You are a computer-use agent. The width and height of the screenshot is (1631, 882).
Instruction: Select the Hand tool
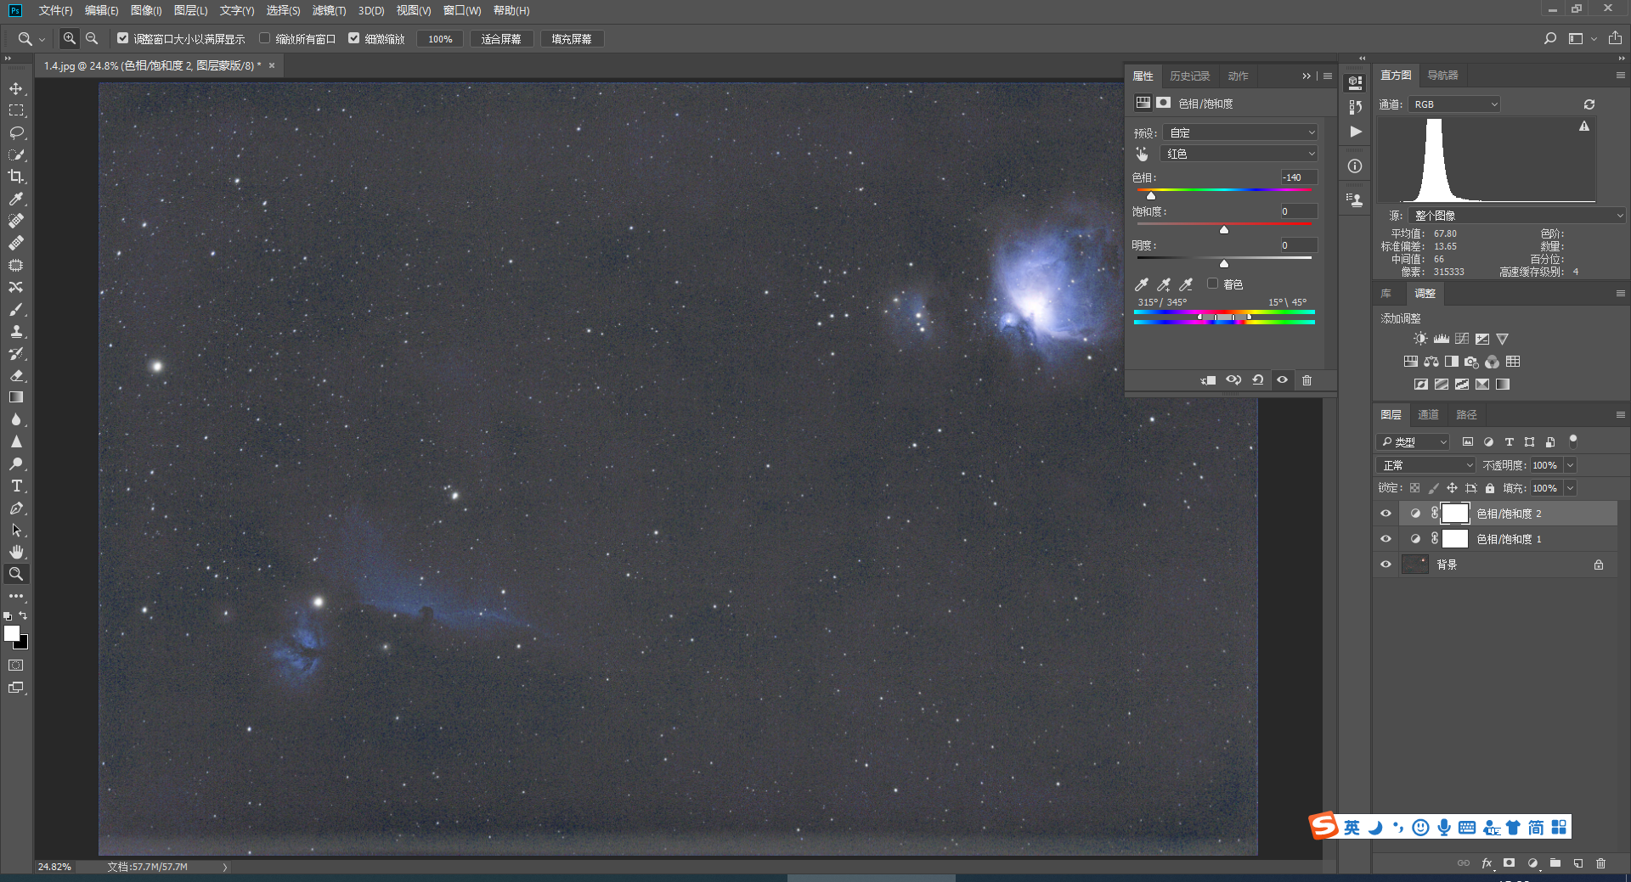(16, 552)
